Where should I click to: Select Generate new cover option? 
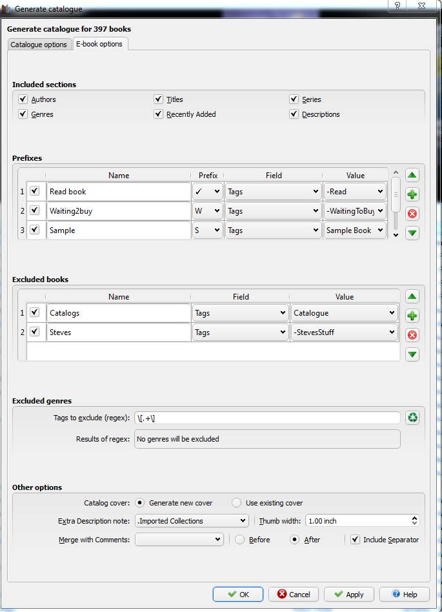[x=139, y=503]
